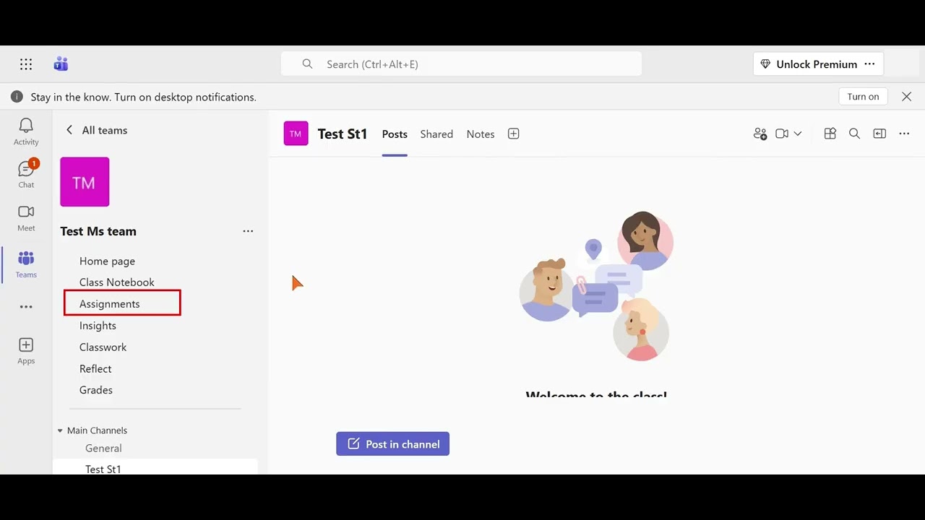925x520 pixels.
Task: Click the TM team avatar in the side panel
Action: tap(85, 182)
